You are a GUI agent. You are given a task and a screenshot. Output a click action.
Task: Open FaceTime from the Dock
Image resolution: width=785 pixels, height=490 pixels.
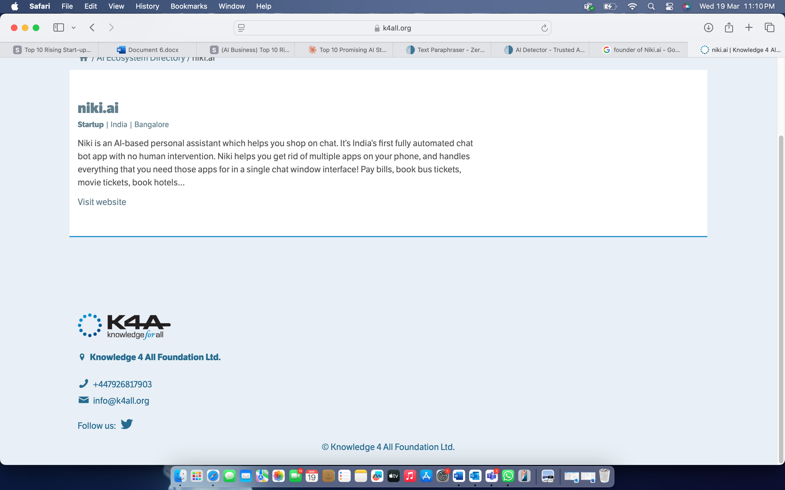(295, 476)
